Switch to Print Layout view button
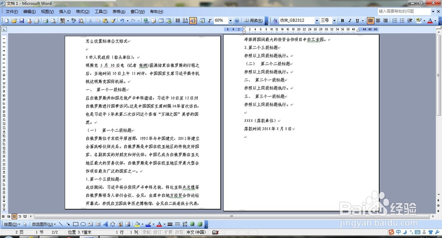The image size is (442, 238). pos(14,216)
